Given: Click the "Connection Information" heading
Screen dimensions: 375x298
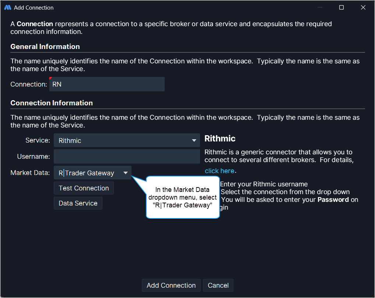Looking at the screenshot, I should tap(52, 103).
